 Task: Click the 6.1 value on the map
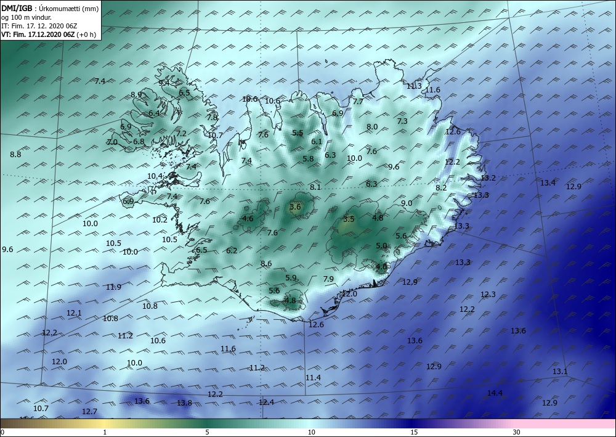click(317, 142)
